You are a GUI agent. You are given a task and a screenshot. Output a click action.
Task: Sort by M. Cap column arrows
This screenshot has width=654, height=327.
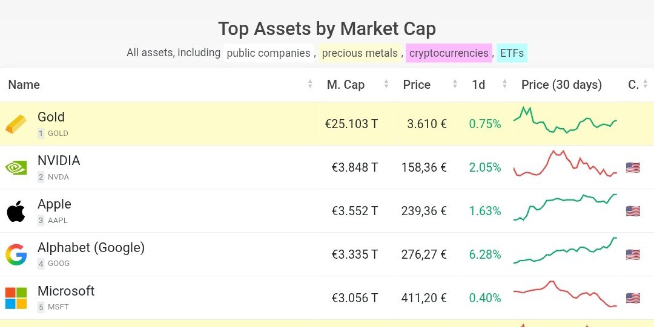point(386,85)
